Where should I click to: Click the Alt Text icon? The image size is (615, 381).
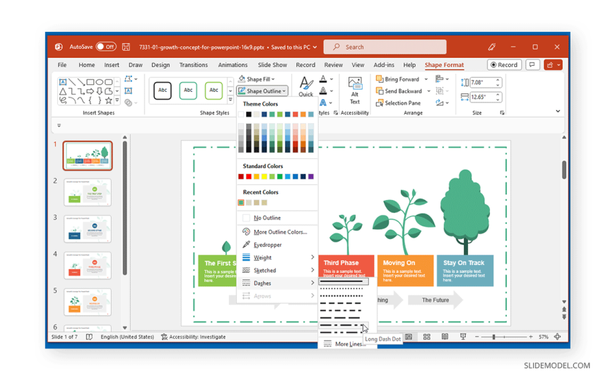coord(355,89)
